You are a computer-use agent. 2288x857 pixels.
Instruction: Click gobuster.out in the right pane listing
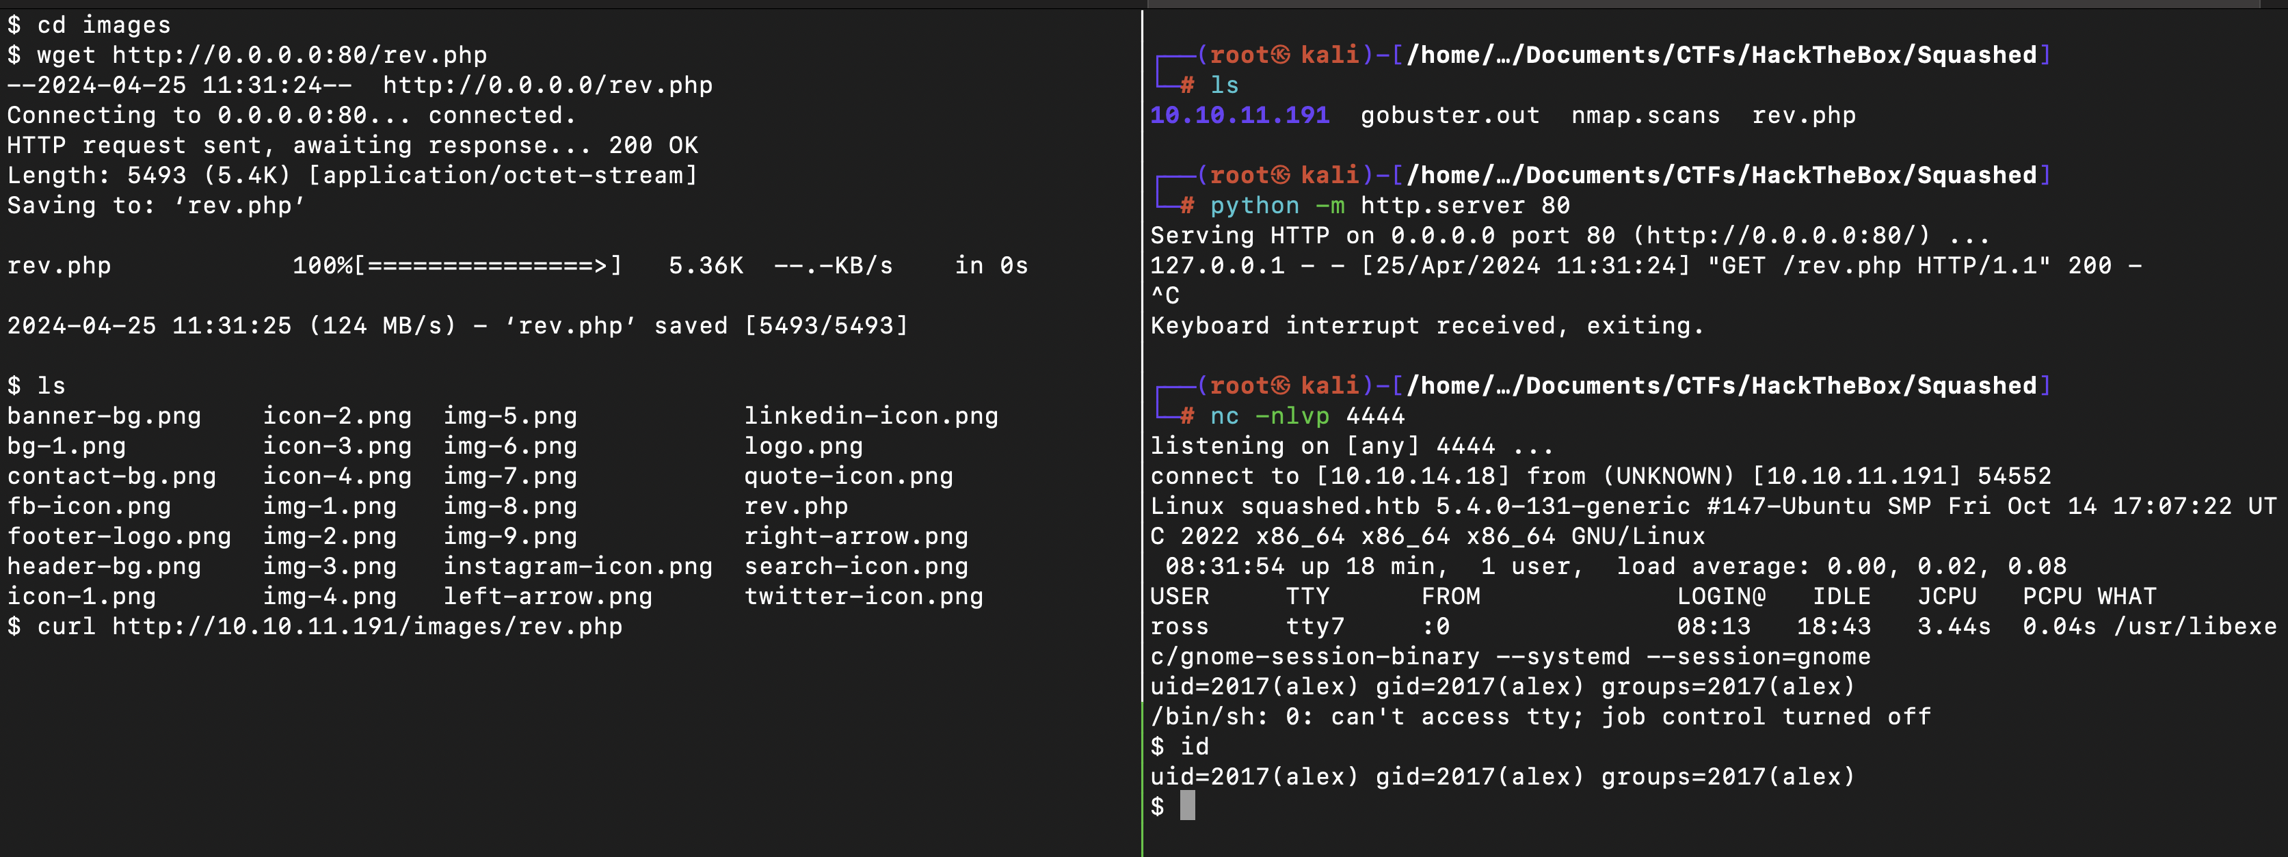(x=1450, y=115)
